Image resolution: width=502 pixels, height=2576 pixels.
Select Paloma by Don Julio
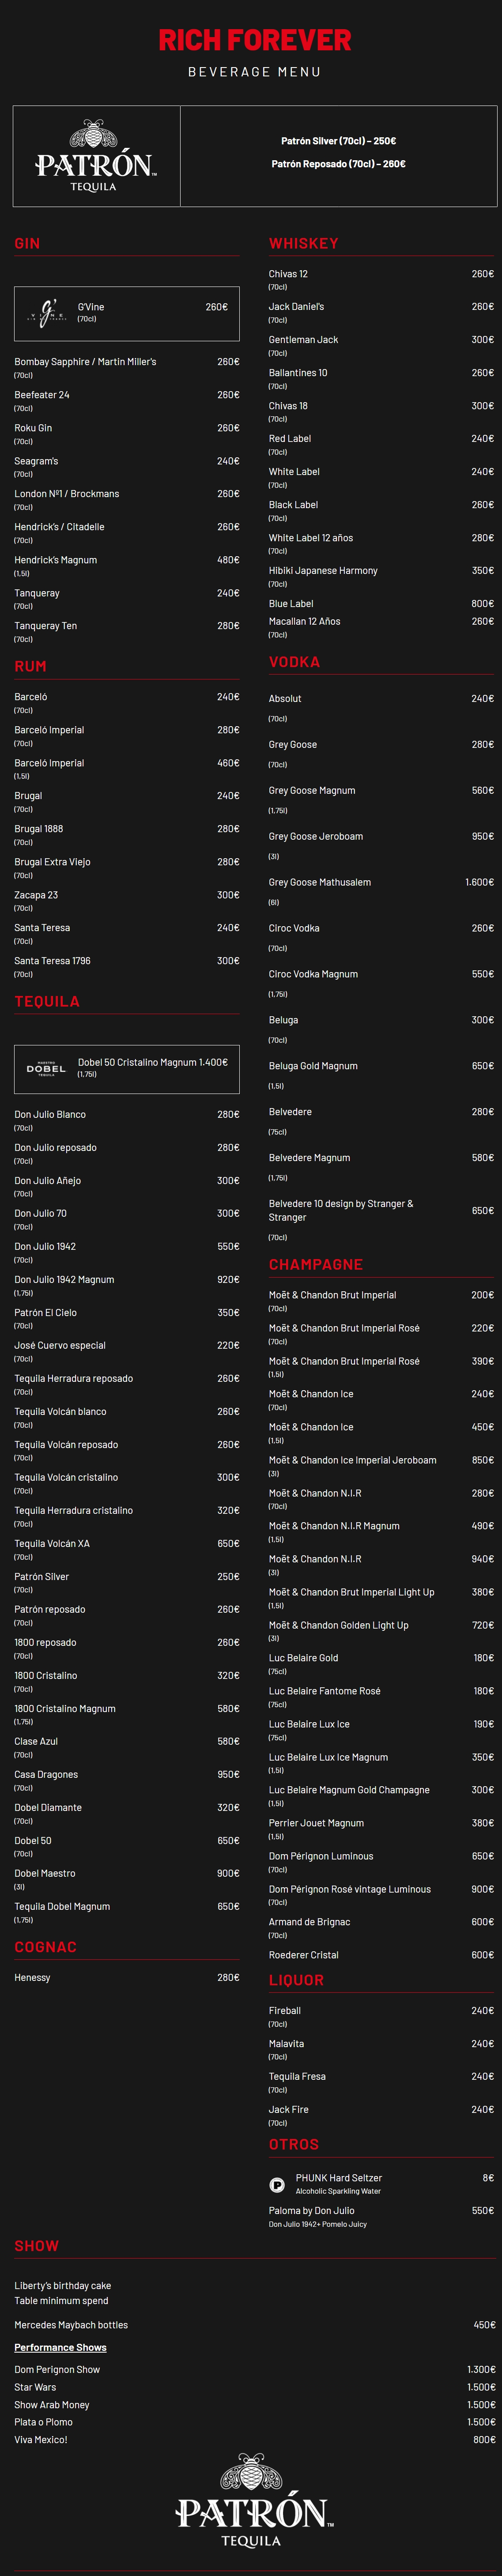tap(311, 2210)
